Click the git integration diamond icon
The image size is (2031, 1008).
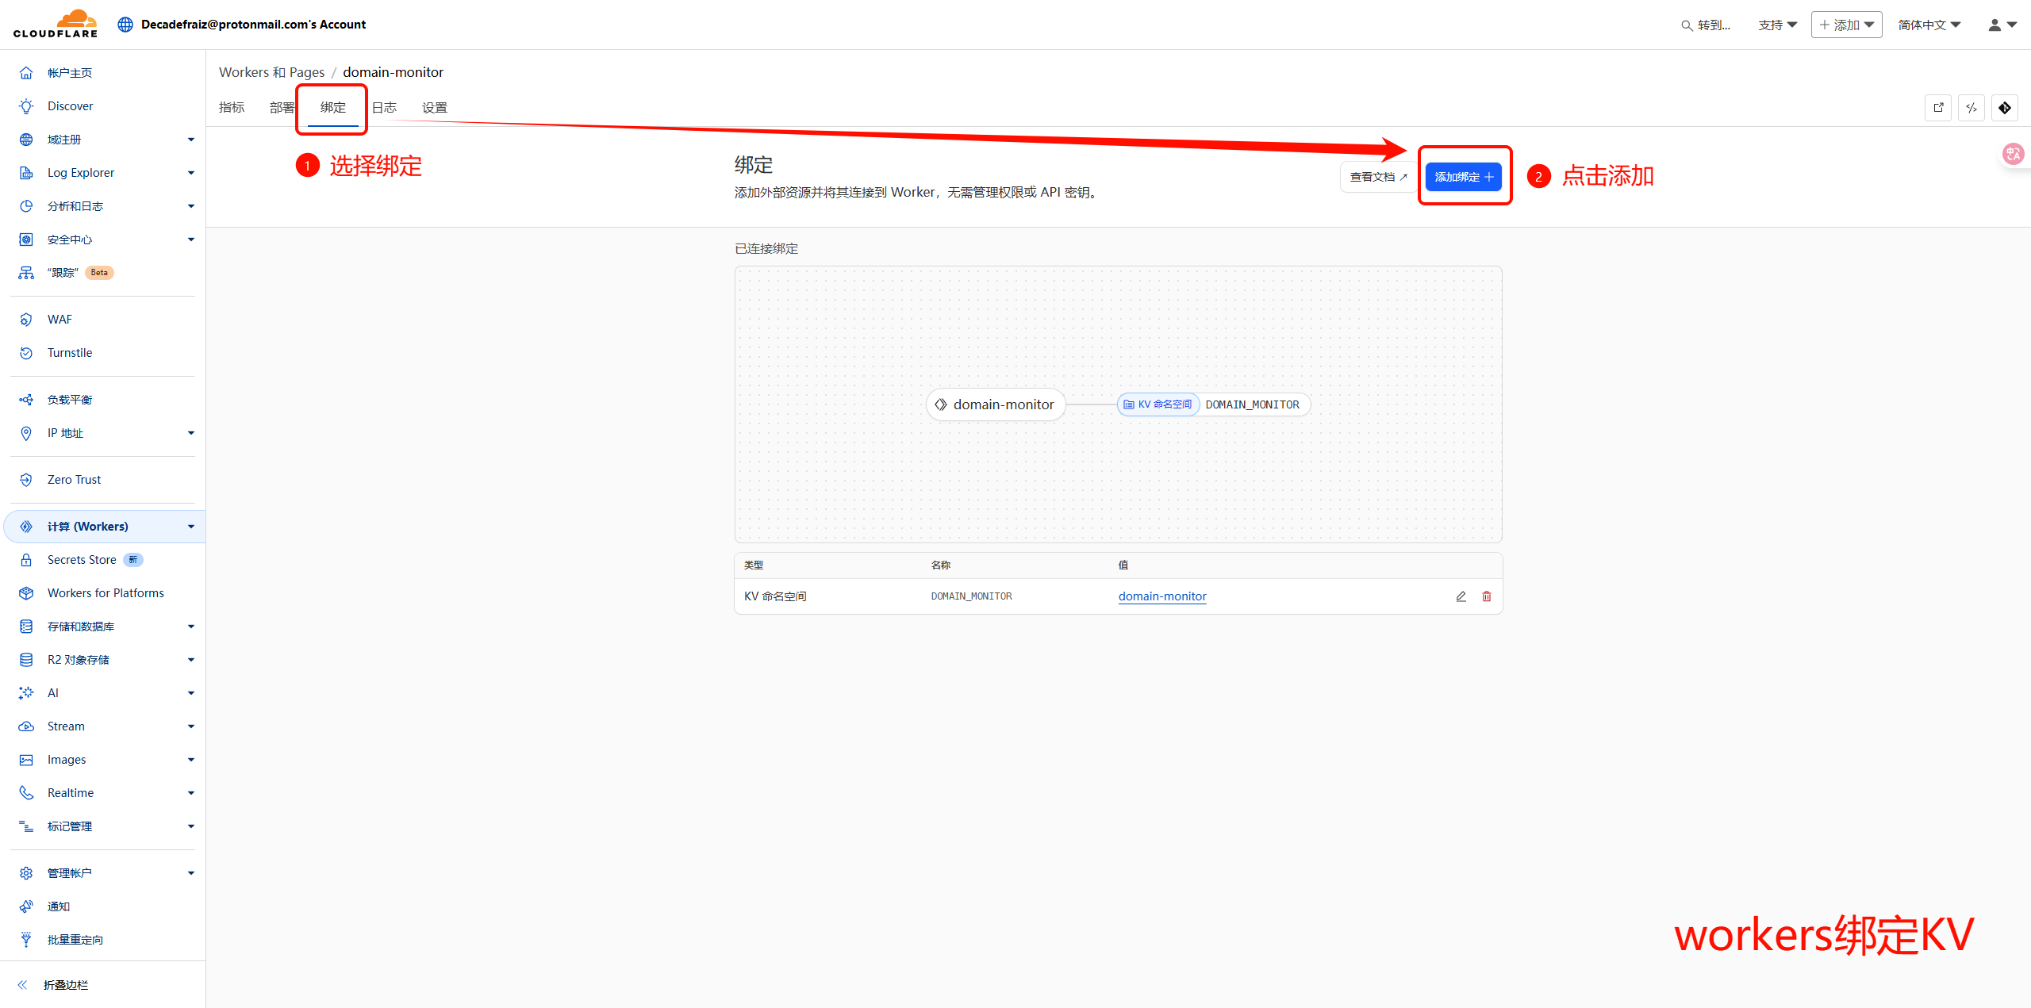2005,108
